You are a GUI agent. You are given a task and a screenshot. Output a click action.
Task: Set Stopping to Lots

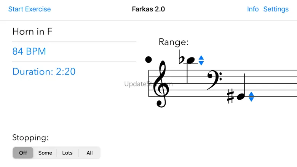pyautogui.click(x=67, y=153)
